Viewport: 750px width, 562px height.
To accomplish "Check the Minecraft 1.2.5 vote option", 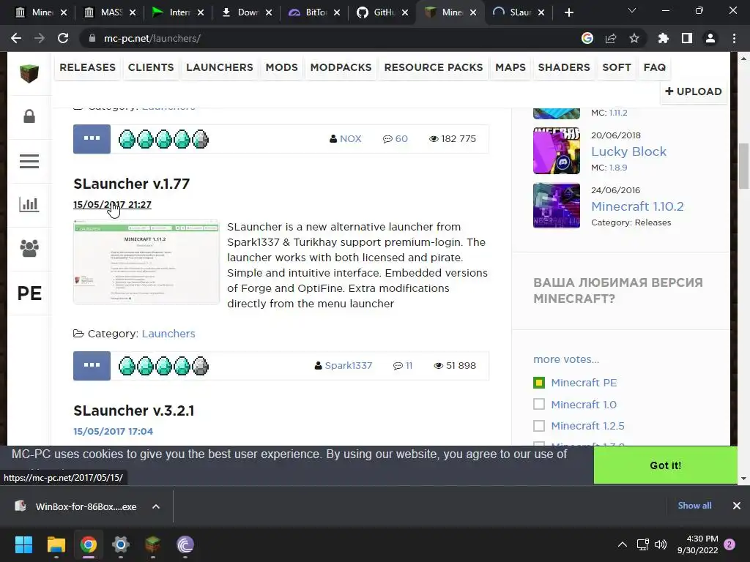I will [539, 426].
